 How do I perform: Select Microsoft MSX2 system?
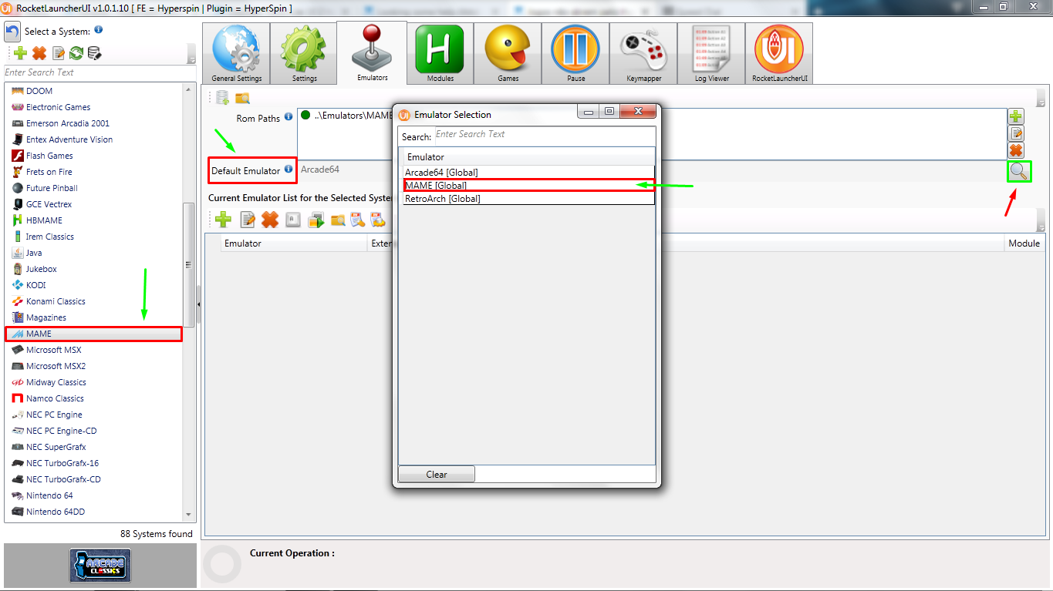pos(93,366)
